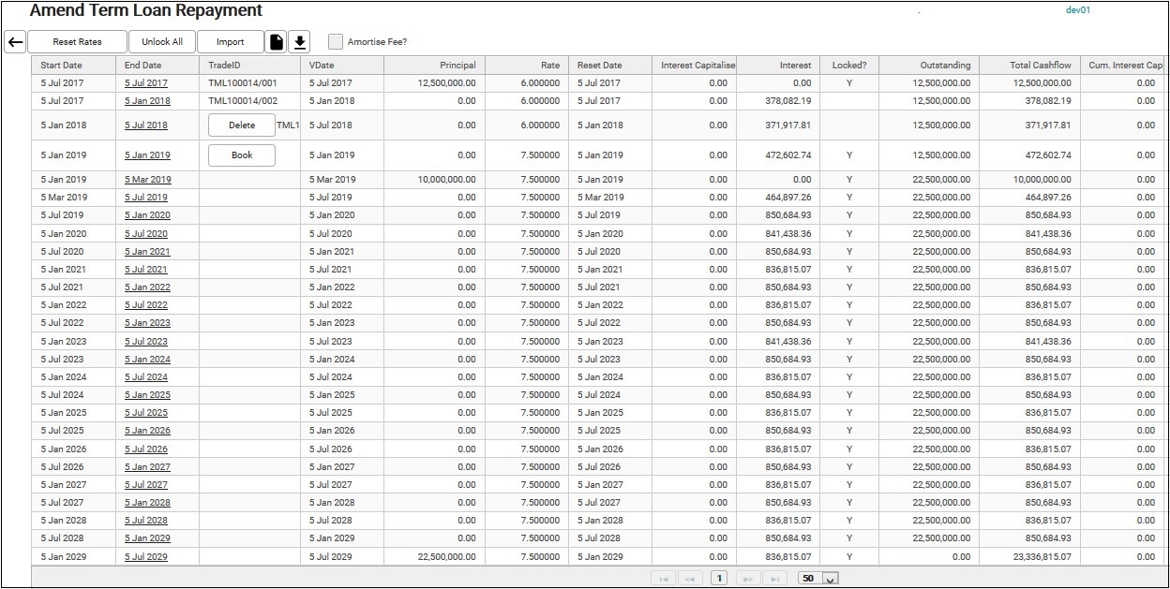The image size is (1170, 589).
Task: Click the Reset Rates button
Action: tap(77, 42)
